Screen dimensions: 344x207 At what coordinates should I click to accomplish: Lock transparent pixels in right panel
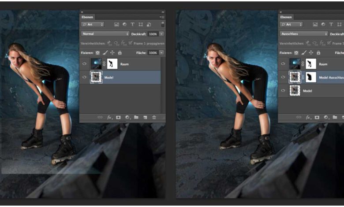click(296, 52)
